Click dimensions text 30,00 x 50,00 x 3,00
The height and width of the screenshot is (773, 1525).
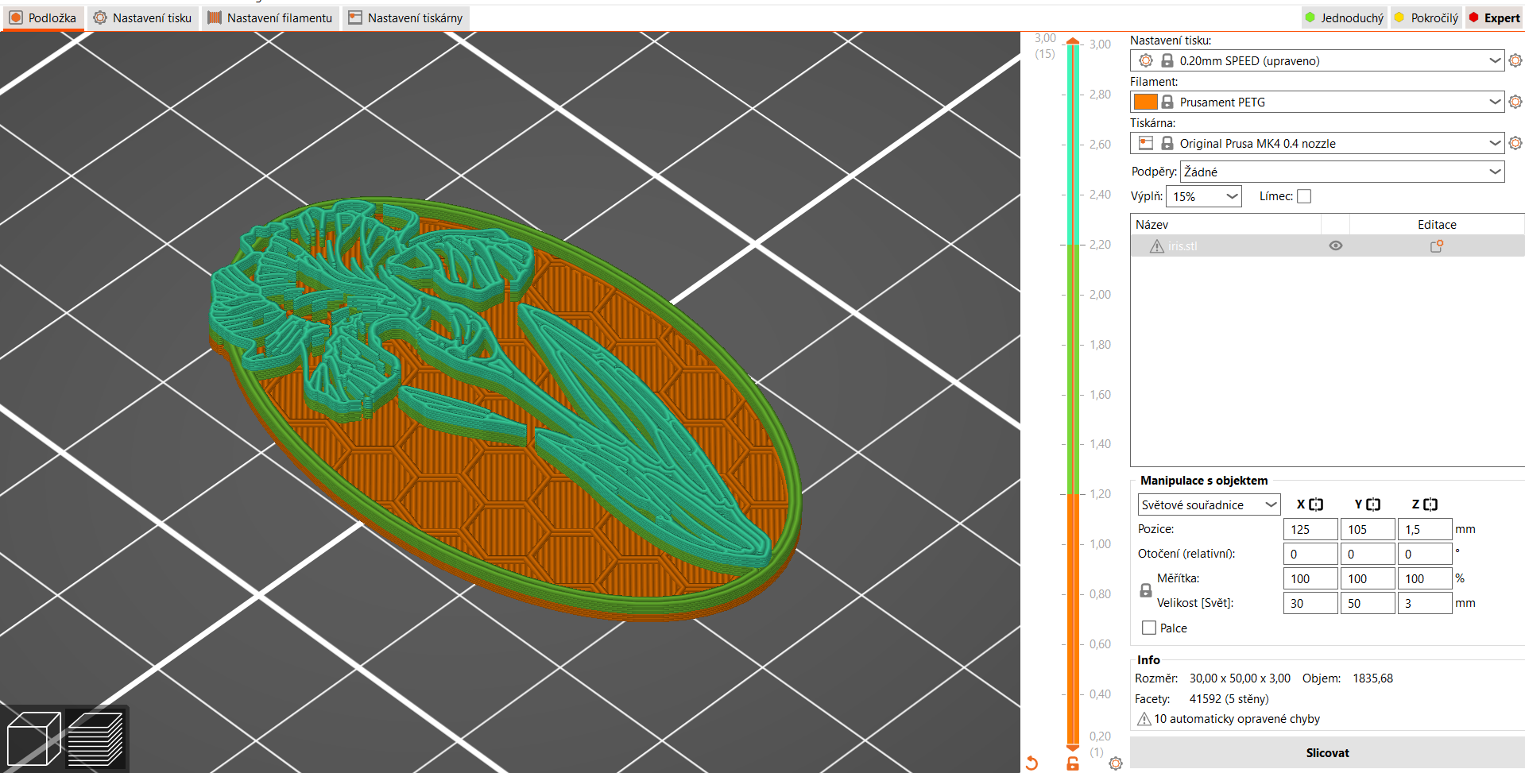point(1240,678)
